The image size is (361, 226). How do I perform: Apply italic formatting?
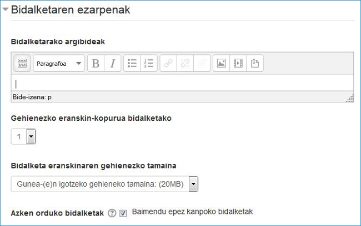pyautogui.click(x=112, y=64)
